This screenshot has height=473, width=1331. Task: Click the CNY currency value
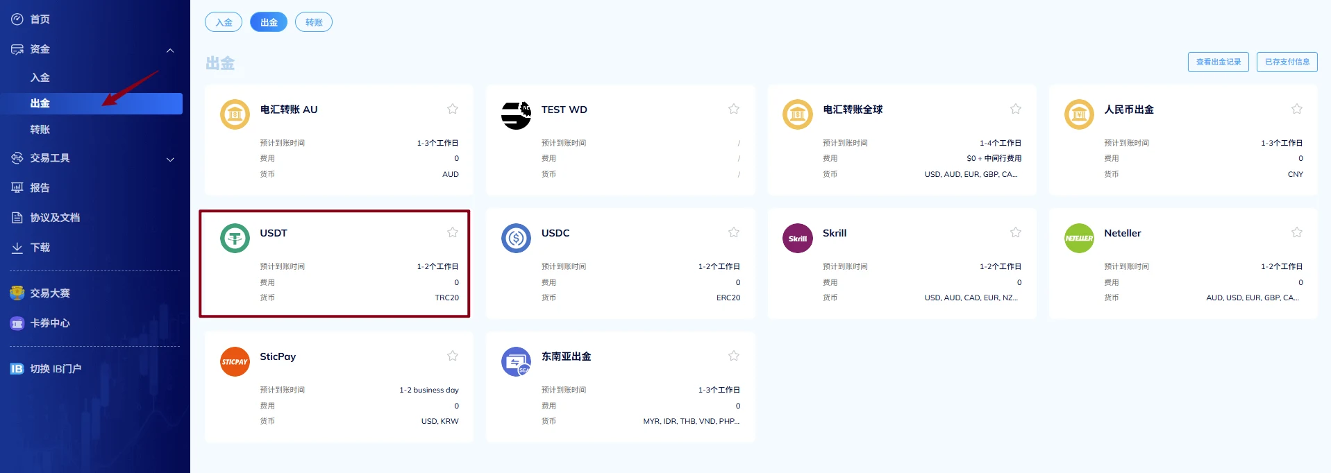[x=1296, y=174]
